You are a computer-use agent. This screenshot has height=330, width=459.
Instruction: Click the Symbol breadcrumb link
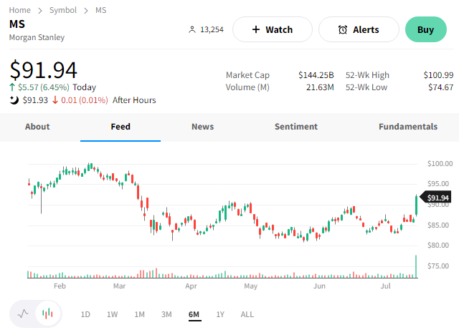tap(63, 10)
